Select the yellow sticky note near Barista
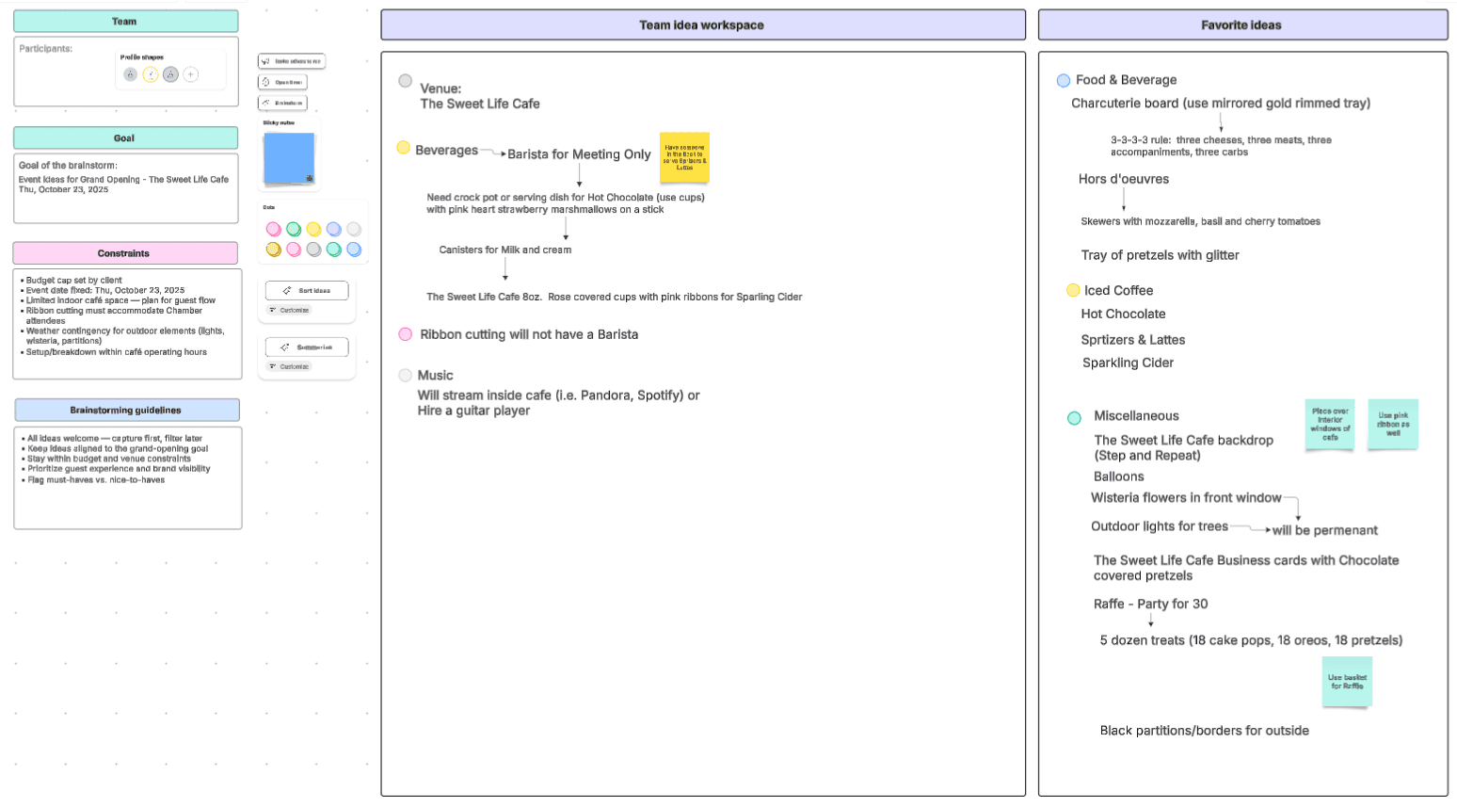 (x=684, y=157)
